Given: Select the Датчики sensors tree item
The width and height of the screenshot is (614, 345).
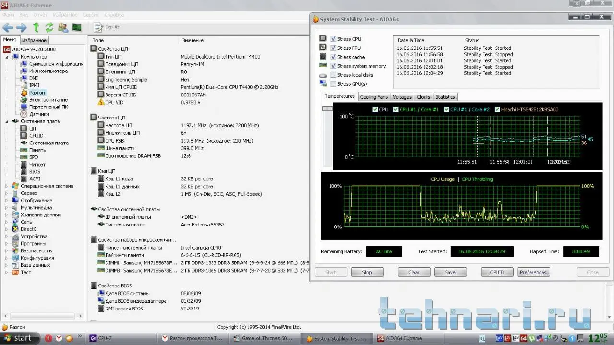Looking at the screenshot, I should coord(39,114).
